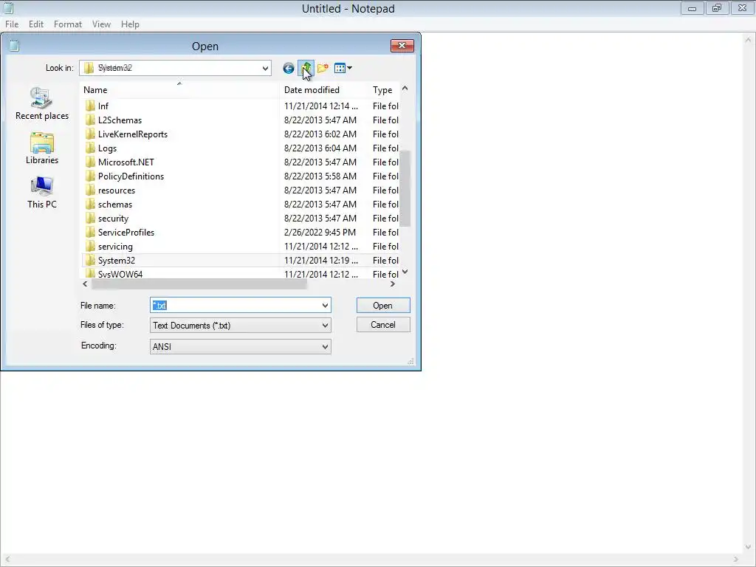
Task: Go up one folder level
Action: point(306,68)
